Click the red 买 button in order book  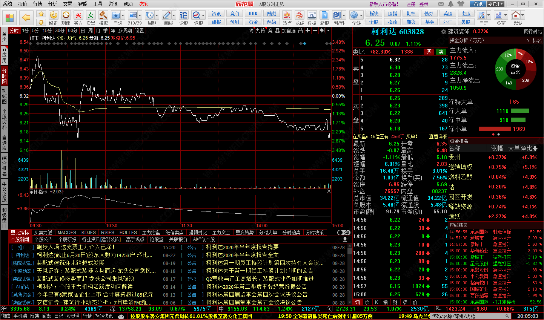pyautogui.click(x=429, y=52)
